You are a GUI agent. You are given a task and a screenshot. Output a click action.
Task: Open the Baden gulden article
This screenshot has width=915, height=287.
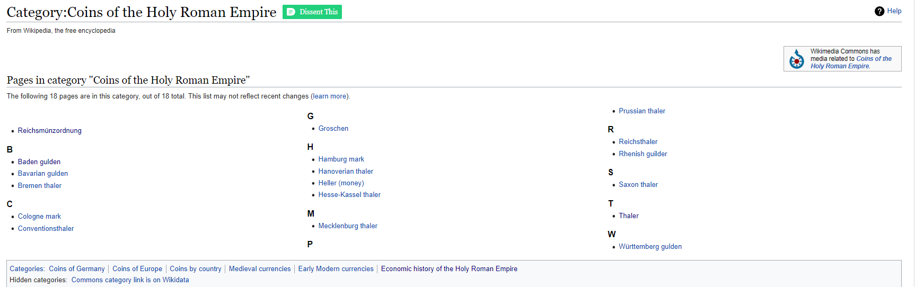(39, 162)
